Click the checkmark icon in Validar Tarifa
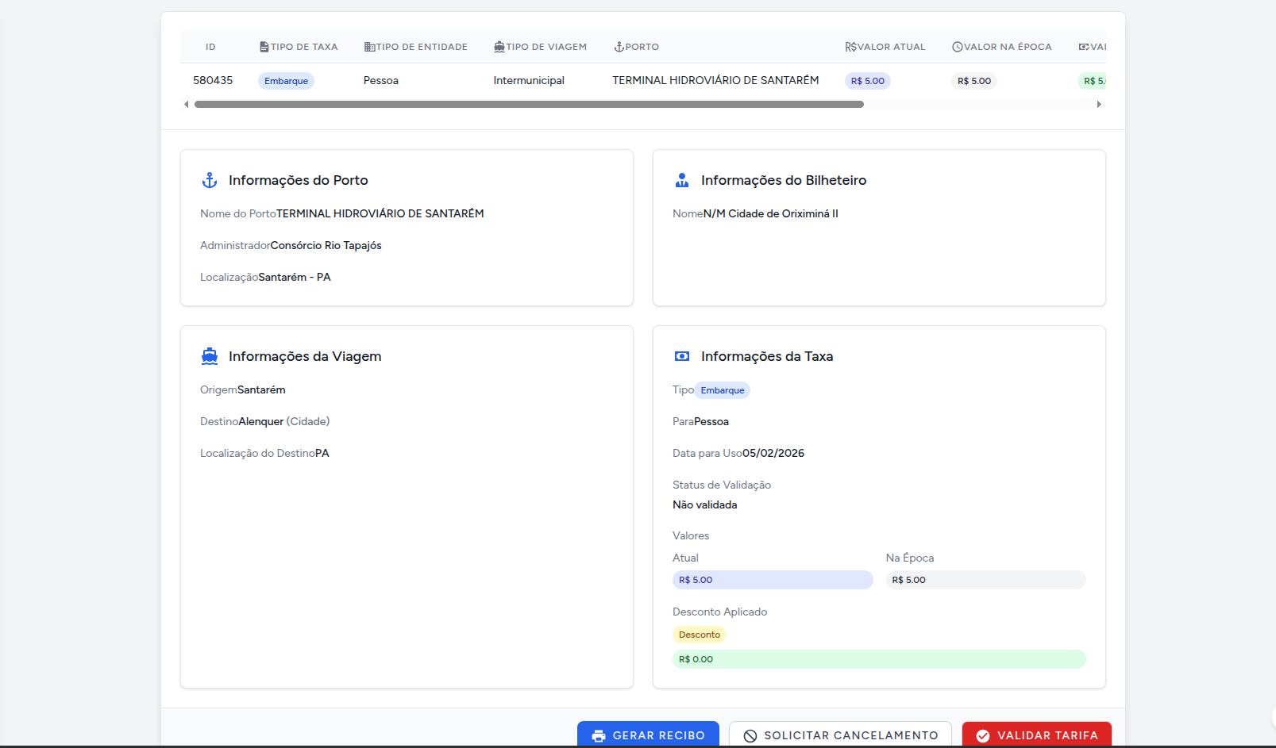The image size is (1276, 748). 983,736
